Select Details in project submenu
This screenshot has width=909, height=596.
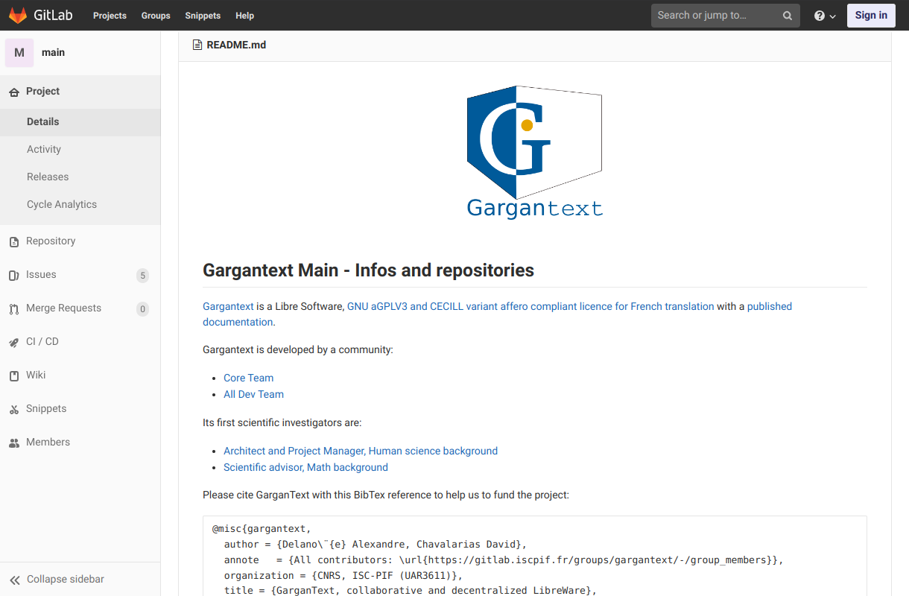(80, 122)
